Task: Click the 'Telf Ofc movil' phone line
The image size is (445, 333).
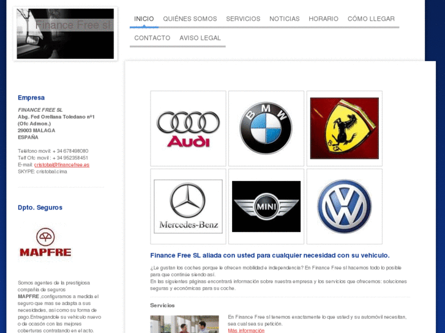Action: [x=53, y=158]
